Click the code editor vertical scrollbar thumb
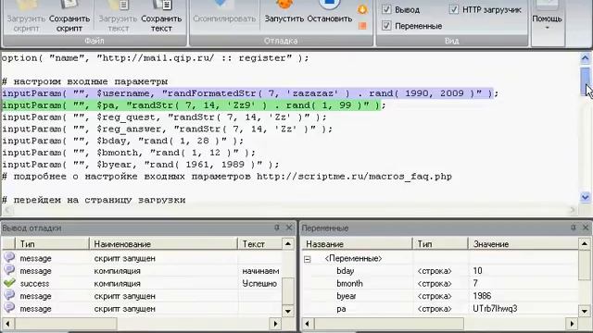Image resolution: width=593 pixels, height=333 pixels. 585,80
